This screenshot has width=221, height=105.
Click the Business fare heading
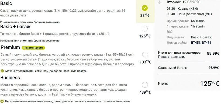point(10,78)
